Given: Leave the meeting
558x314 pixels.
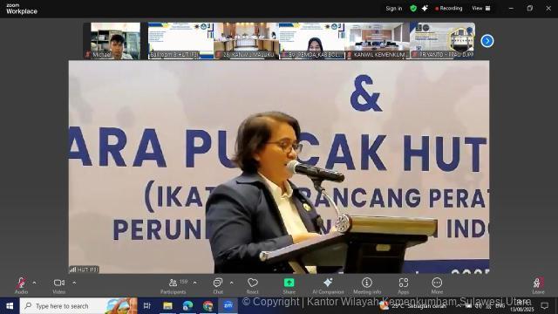Looking at the screenshot, I should [x=538, y=286].
